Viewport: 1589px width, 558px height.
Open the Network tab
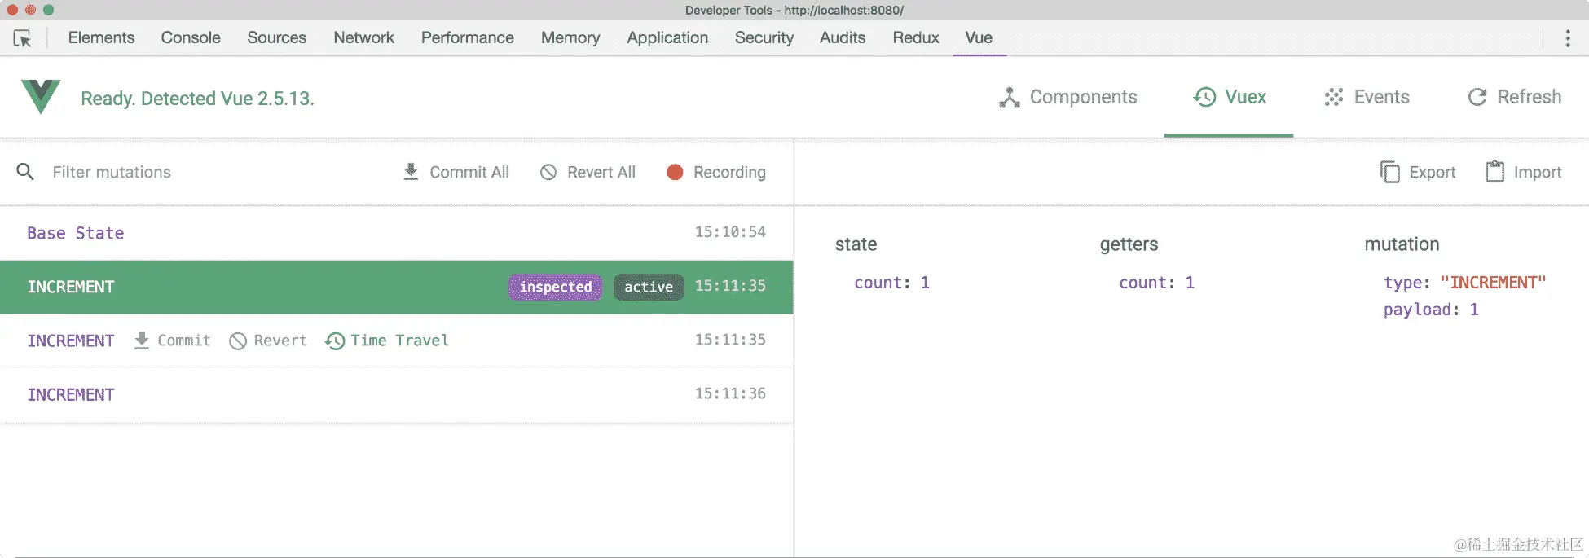point(363,37)
